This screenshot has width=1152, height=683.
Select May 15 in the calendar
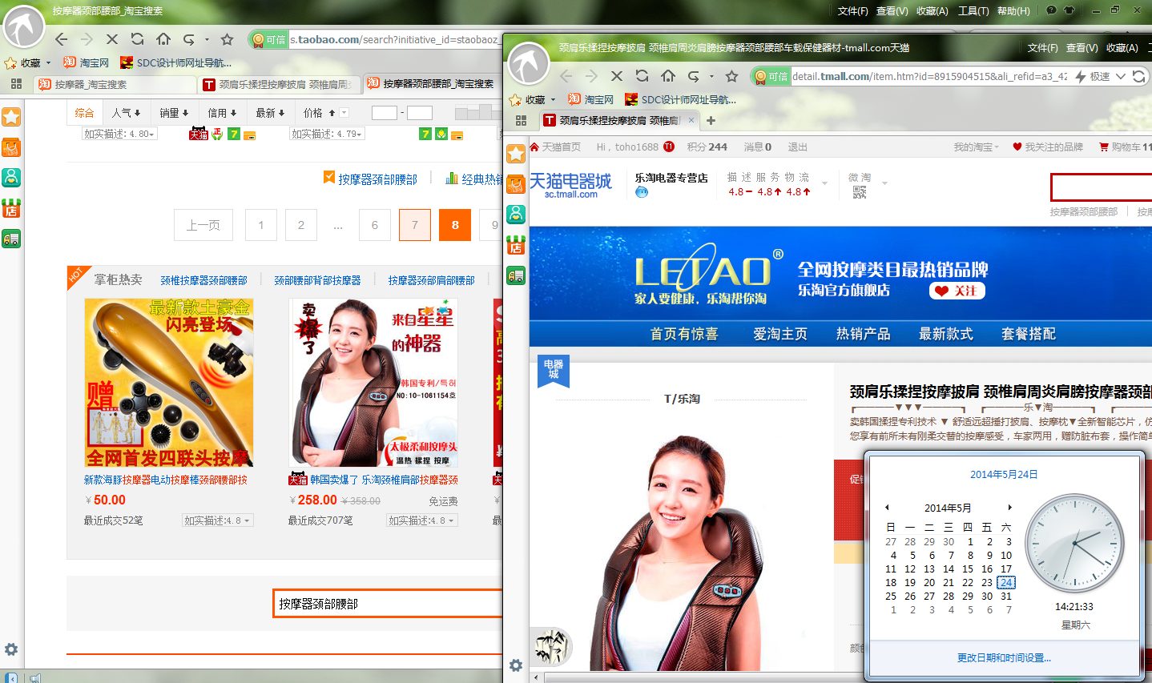(x=968, y=569)
